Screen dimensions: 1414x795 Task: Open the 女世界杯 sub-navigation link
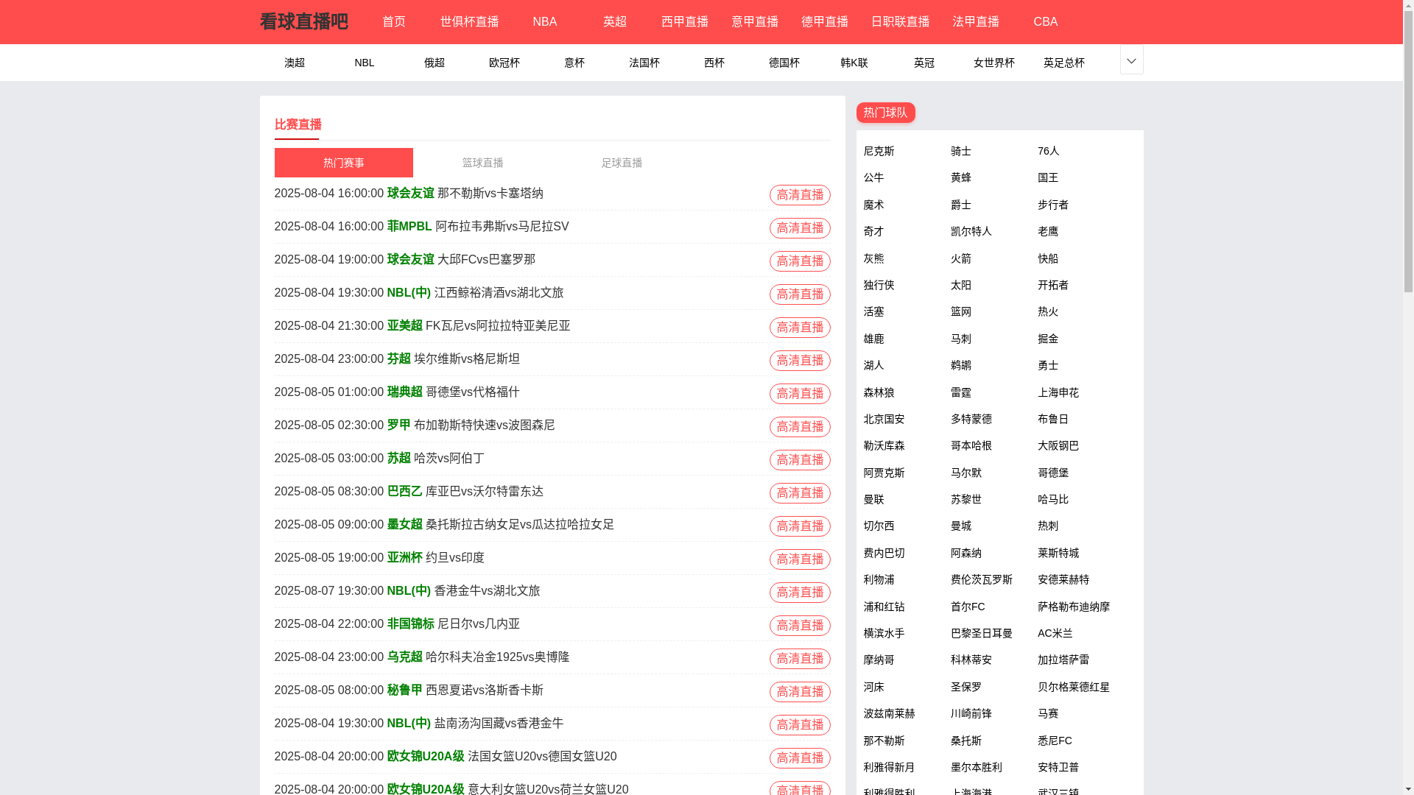coord(994,63)
